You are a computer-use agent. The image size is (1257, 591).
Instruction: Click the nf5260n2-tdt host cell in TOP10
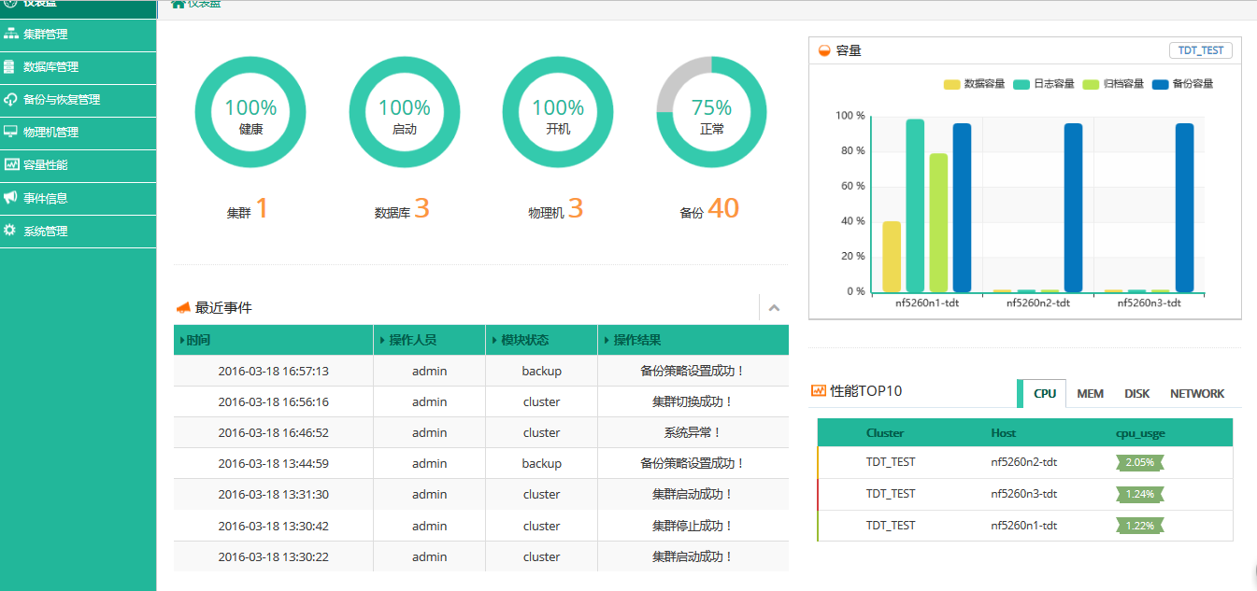[x=1024, y=461]
